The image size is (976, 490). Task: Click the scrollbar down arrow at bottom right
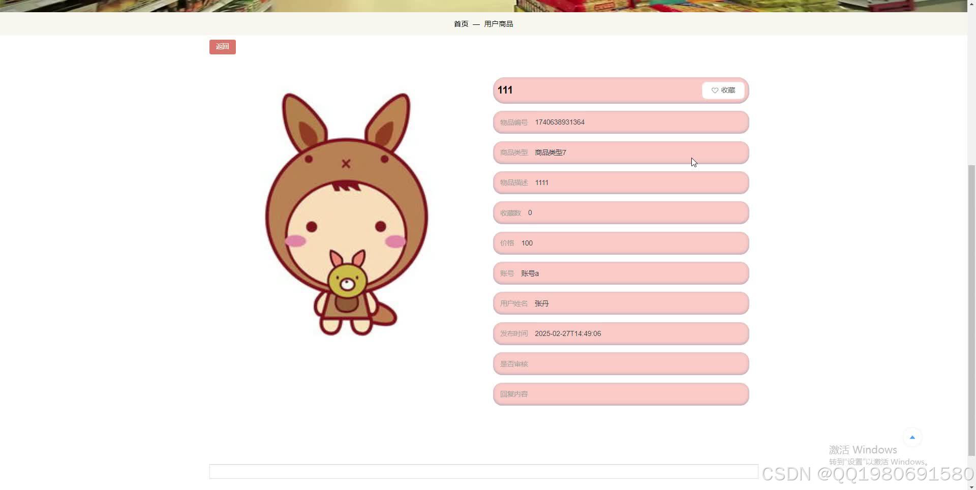971,485
